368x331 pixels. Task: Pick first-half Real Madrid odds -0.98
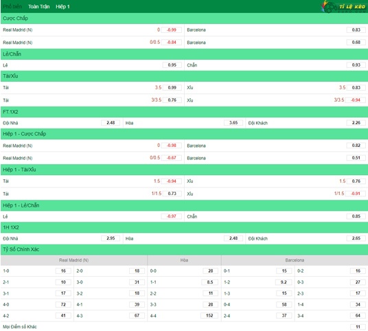(x=172, y=146)
